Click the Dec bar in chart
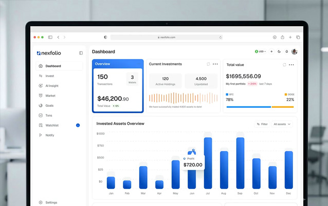 [289, 170]
